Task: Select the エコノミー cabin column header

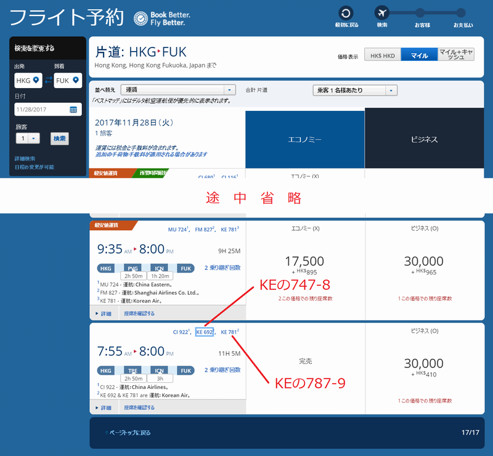Action: click(x=304, y=140)
